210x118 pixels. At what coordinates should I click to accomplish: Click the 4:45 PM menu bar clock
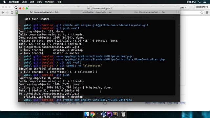[x=191, y=2]
